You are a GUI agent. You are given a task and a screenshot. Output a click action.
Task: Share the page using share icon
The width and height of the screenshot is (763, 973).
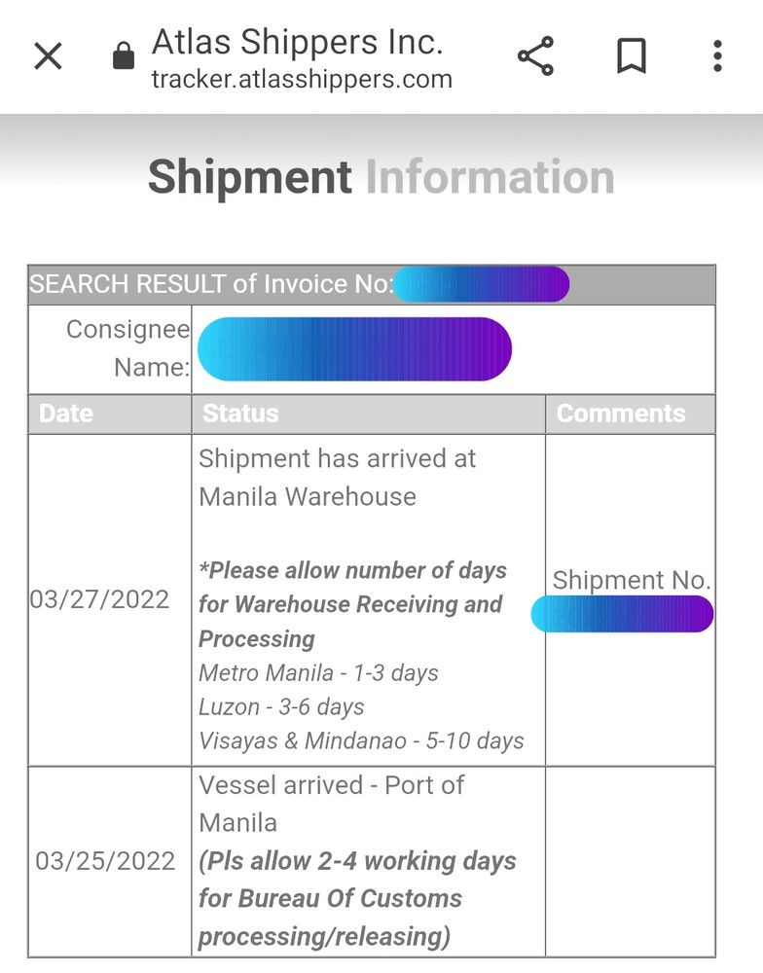click(535, 55)
